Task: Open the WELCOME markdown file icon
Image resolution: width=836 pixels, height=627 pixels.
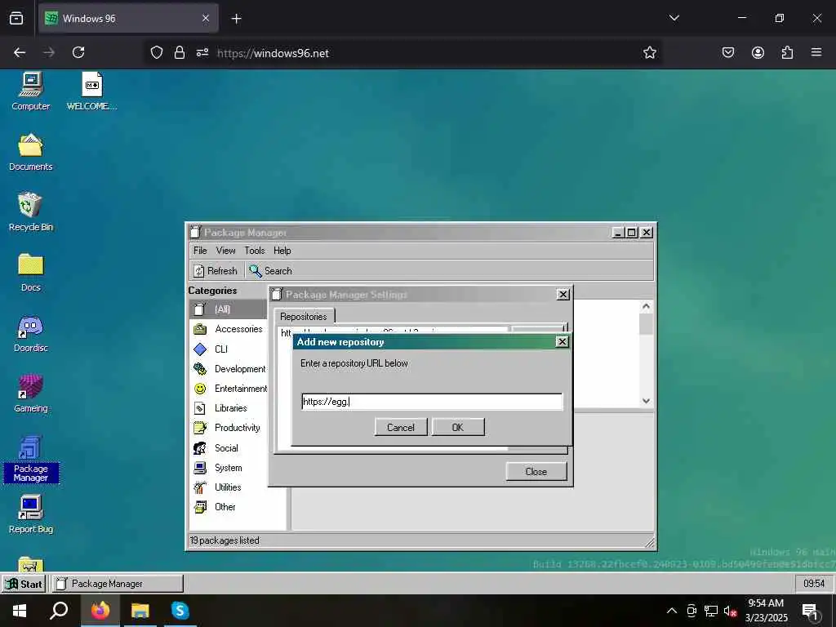Action: (x=91, y=91)
